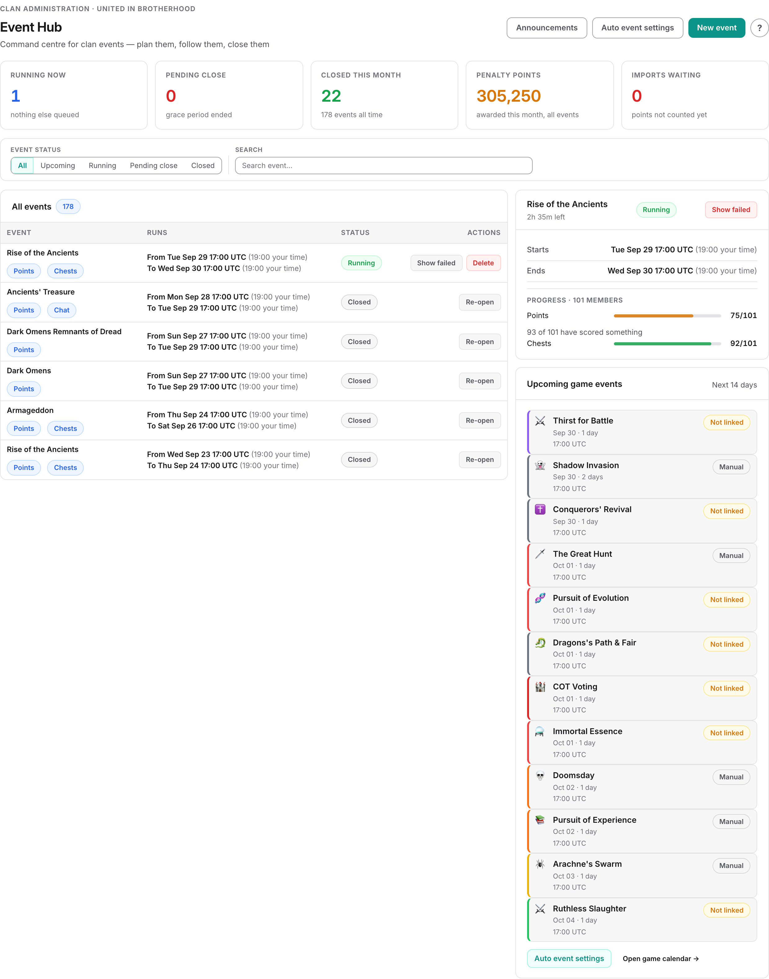This screenshot has height=979, width=769.
Task: Click the dragon icon for Dragons's Path & Fair
Action: [x=540, y=643]
